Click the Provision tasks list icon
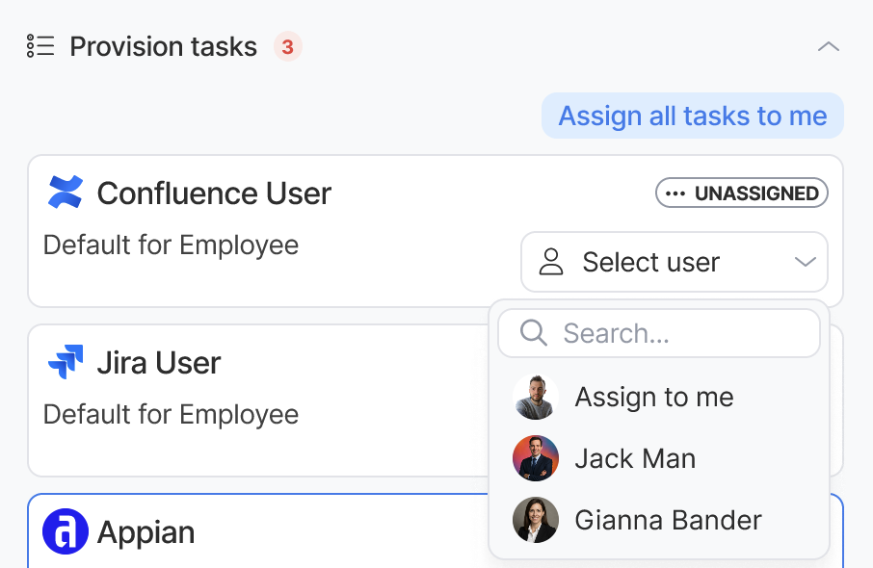The width and height of the screenshot is (873, 568). click(x=40, y=46)
